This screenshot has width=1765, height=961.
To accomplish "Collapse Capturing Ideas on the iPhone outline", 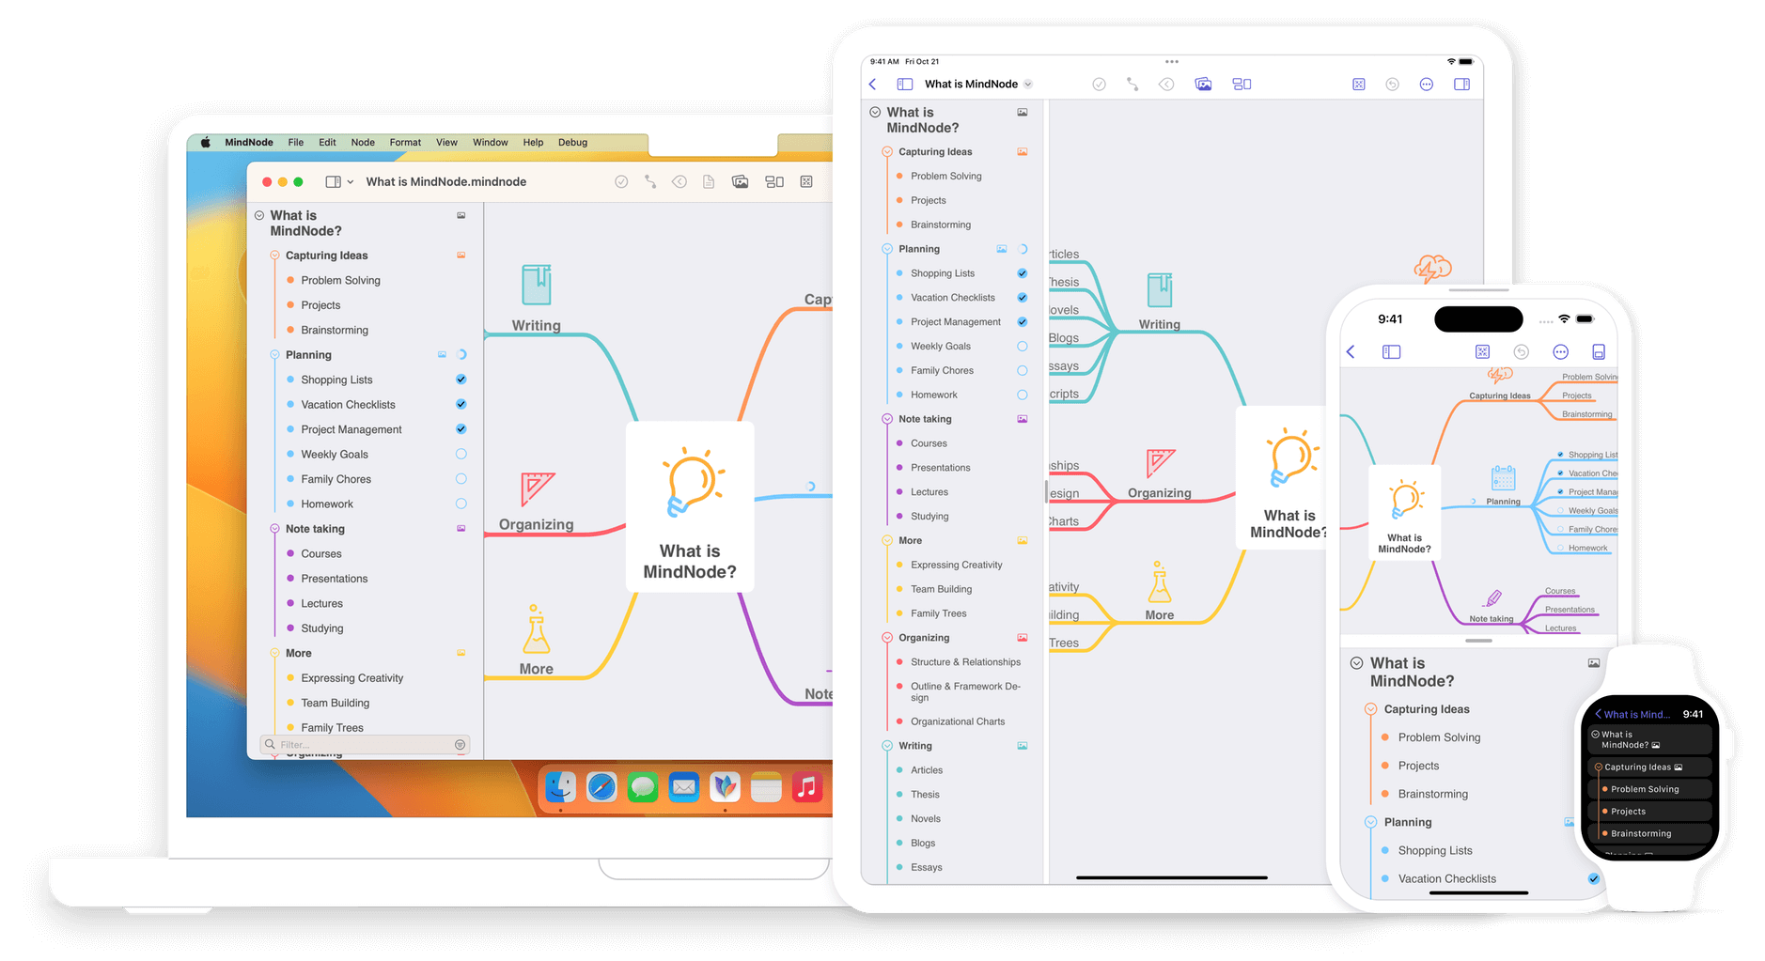I will point(1370,709).
